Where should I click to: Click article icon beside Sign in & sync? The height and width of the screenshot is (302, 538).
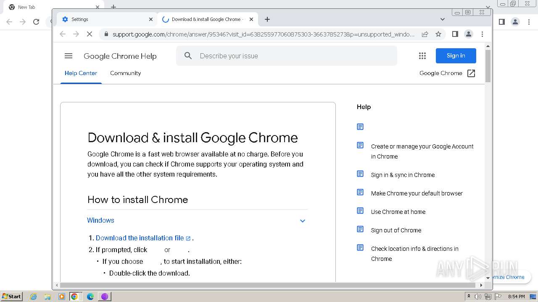[x=360, y=174]
